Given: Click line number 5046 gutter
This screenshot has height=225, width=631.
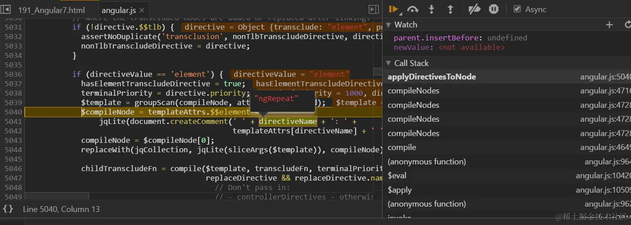Looking at the screenshot, I should click(13, 169).
